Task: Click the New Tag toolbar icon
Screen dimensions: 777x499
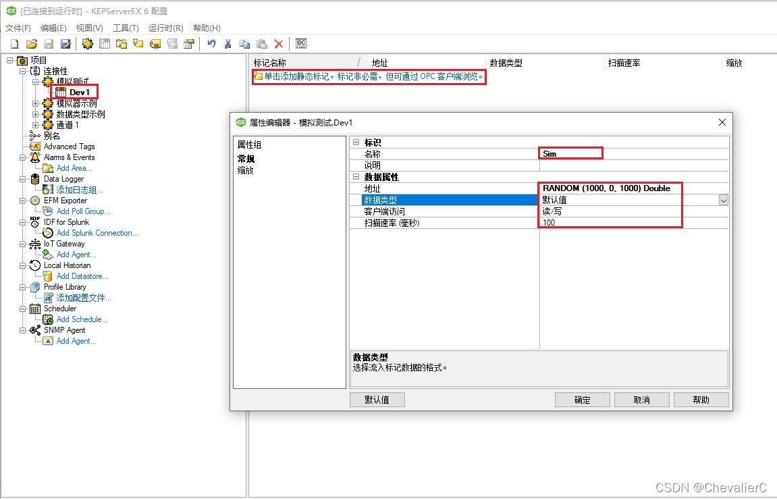Action: (x=138, y=44)
